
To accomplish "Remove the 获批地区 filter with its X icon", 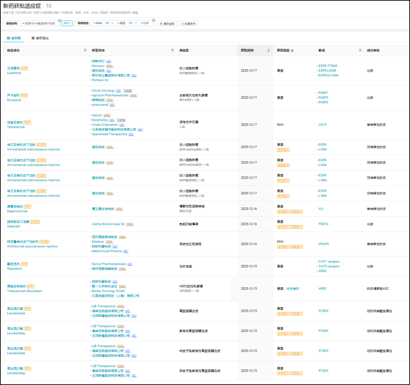I will pyautogui.click(x=154, y=20).
